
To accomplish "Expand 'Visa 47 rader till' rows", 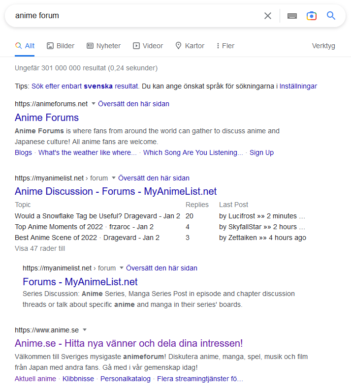I will (40, 248).
